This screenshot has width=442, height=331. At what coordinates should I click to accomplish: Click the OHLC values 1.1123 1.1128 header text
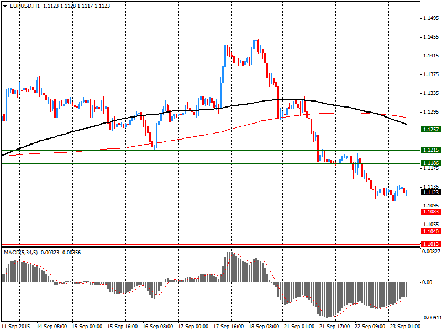pos(60,6)
